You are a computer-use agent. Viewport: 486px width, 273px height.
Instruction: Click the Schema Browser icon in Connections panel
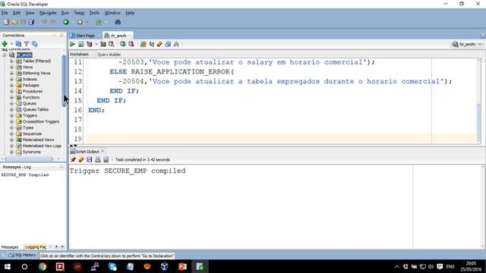pyautogui.click(x=34, y=44)
